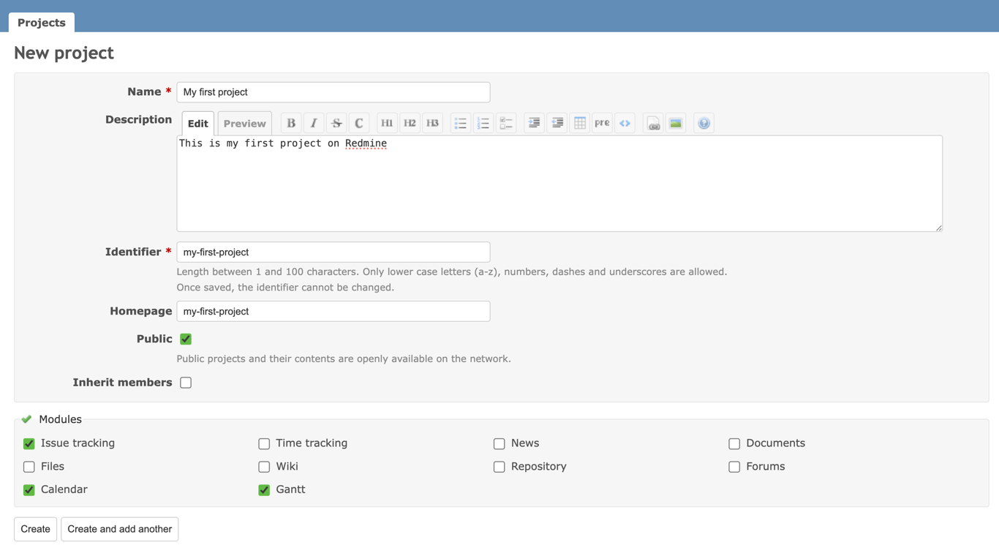Disable the Issue tracking module
Image resolution: width=999 pixels, height=548 pixels.
[x=29, y=443]
